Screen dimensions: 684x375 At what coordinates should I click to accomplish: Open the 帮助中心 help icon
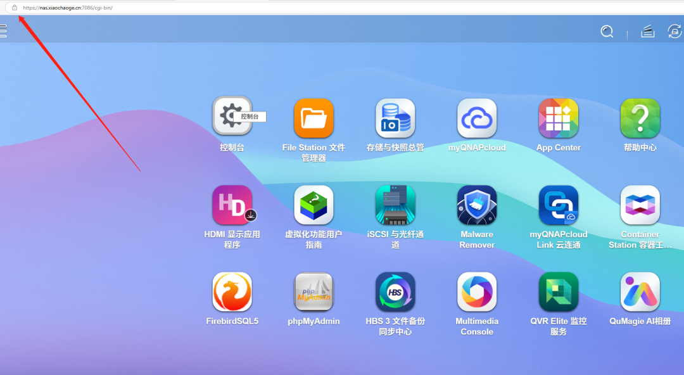tap(640, 118)
